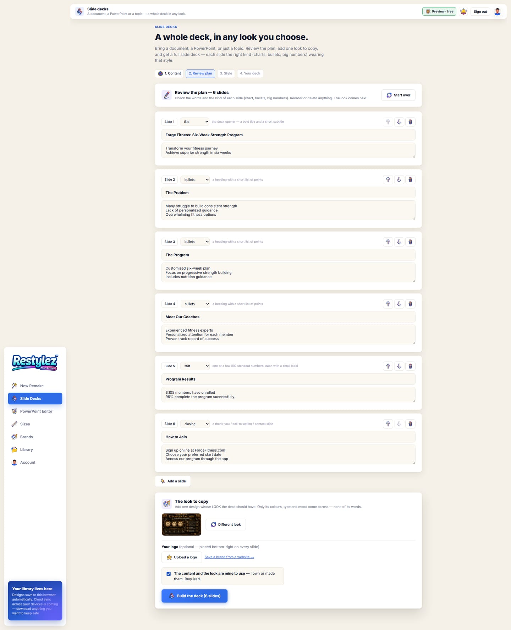This screenshot has height=630, width=511.
Task: Open Slide 1 type dropdown showing title
Action: (194, 122)
